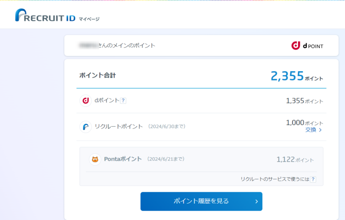Open the help icon beside dポイント
The width and height of the screenshot is (345, 220).
click(123, 101)
